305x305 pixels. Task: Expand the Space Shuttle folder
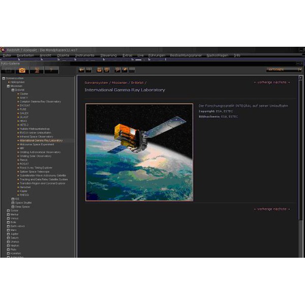13,203
